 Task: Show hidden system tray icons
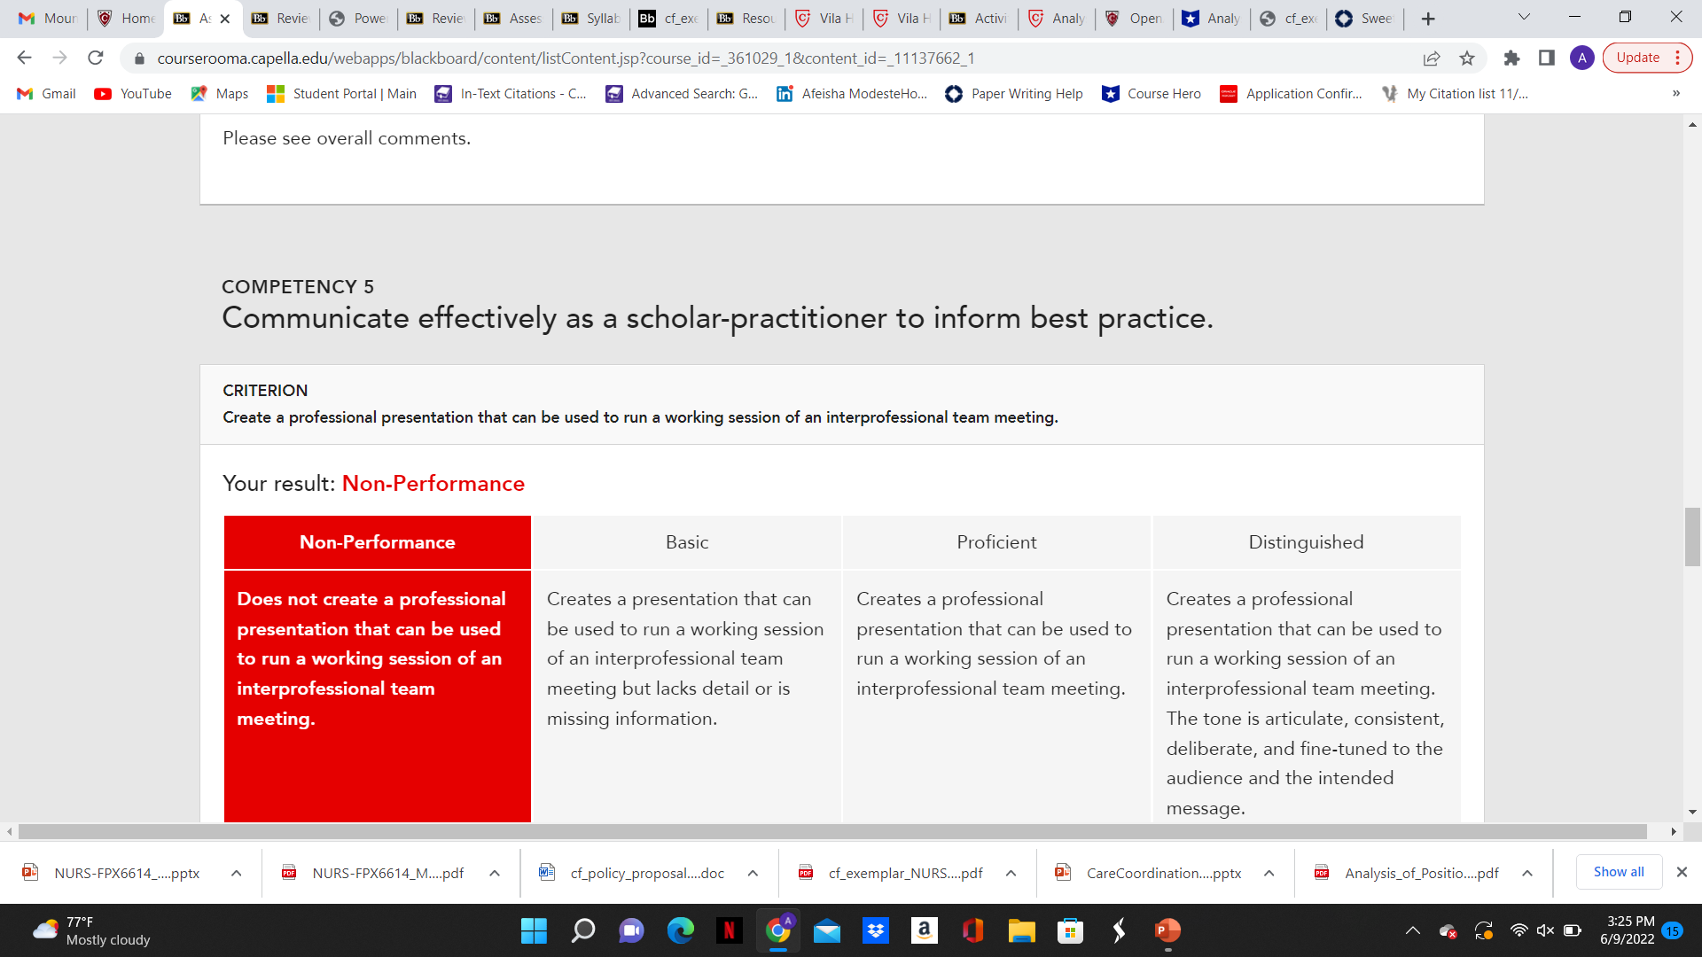1412,930
